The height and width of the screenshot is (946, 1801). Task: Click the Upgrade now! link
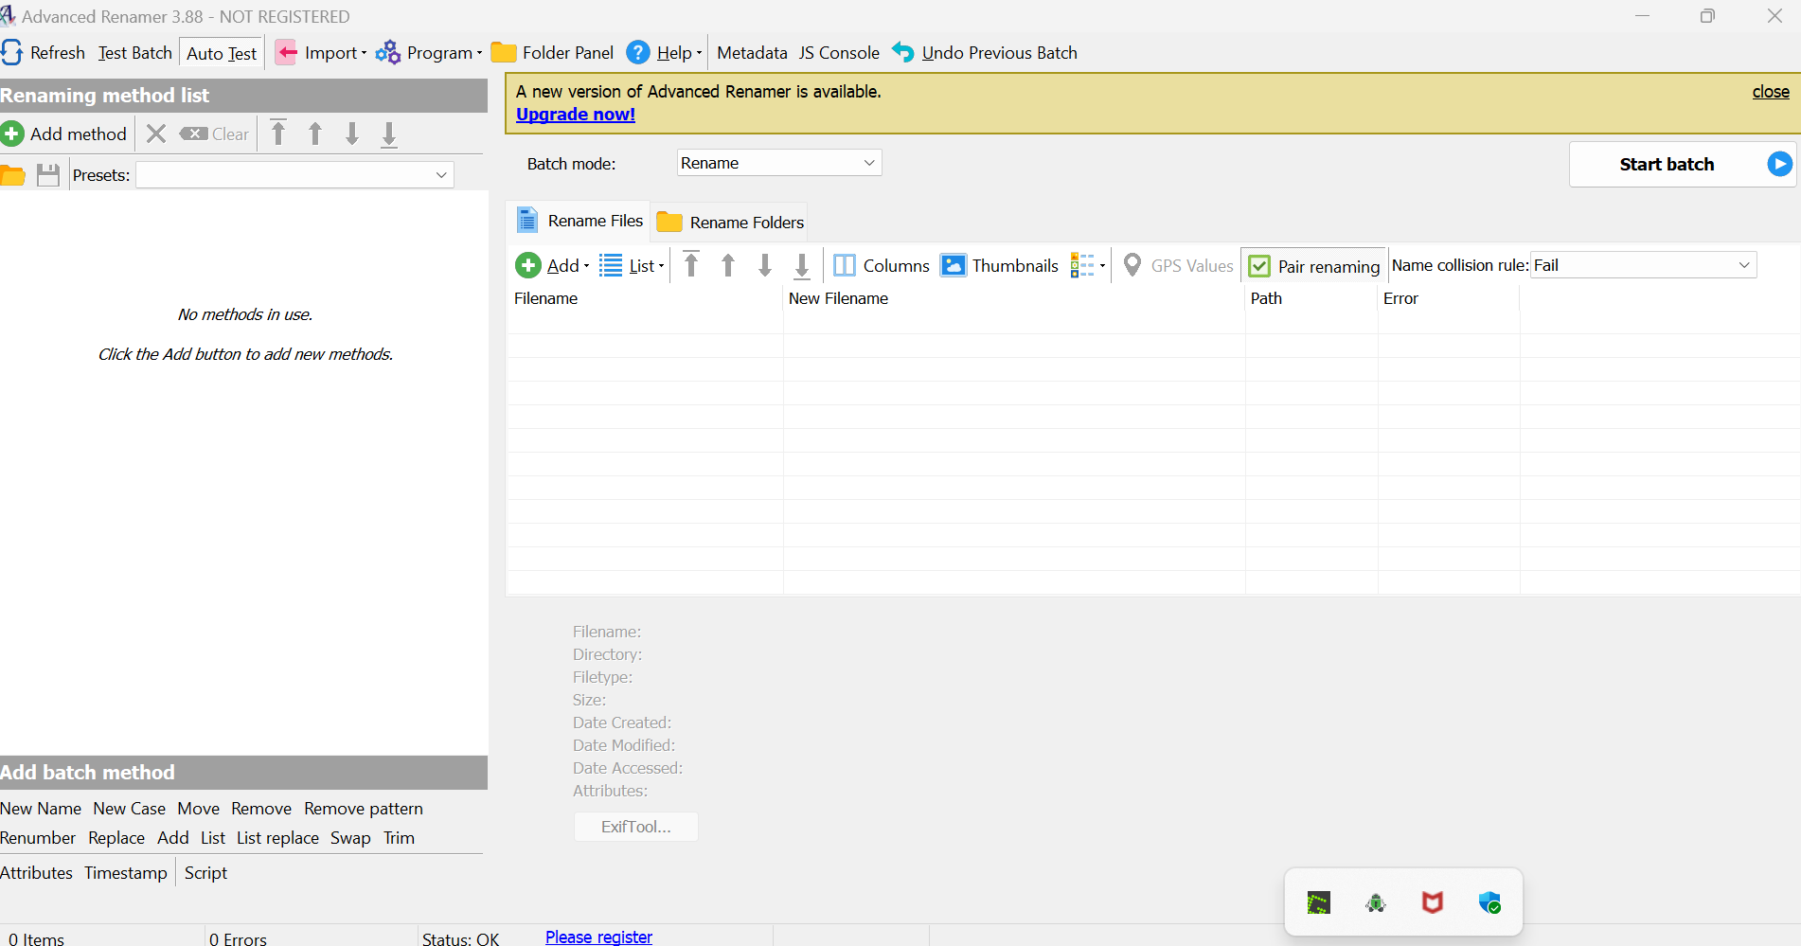click(576, 115)
